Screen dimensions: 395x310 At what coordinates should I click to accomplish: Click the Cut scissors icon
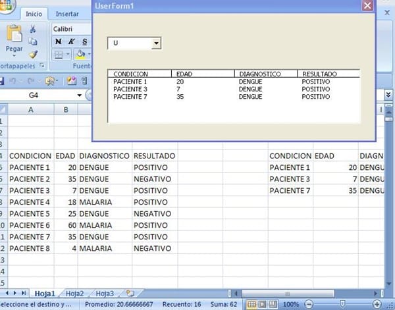pyautogui.click(x=33, y=29)
